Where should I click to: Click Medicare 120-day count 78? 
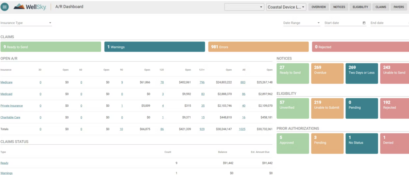[162, 82]
